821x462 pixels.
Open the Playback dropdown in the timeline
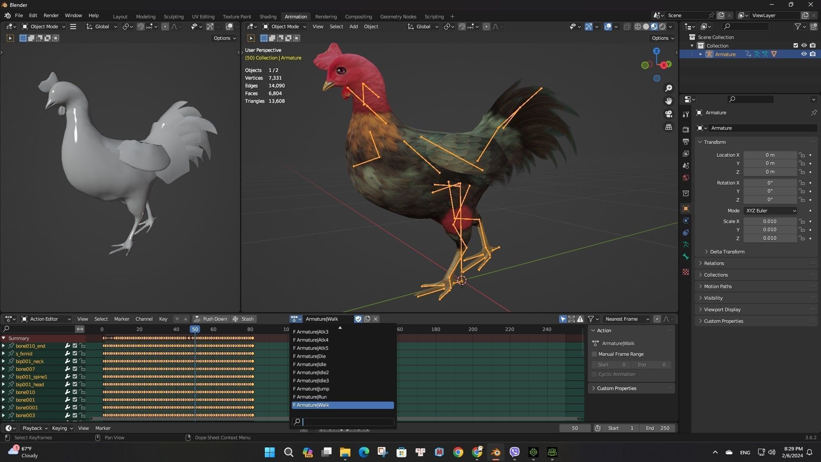tap(35, 428)
